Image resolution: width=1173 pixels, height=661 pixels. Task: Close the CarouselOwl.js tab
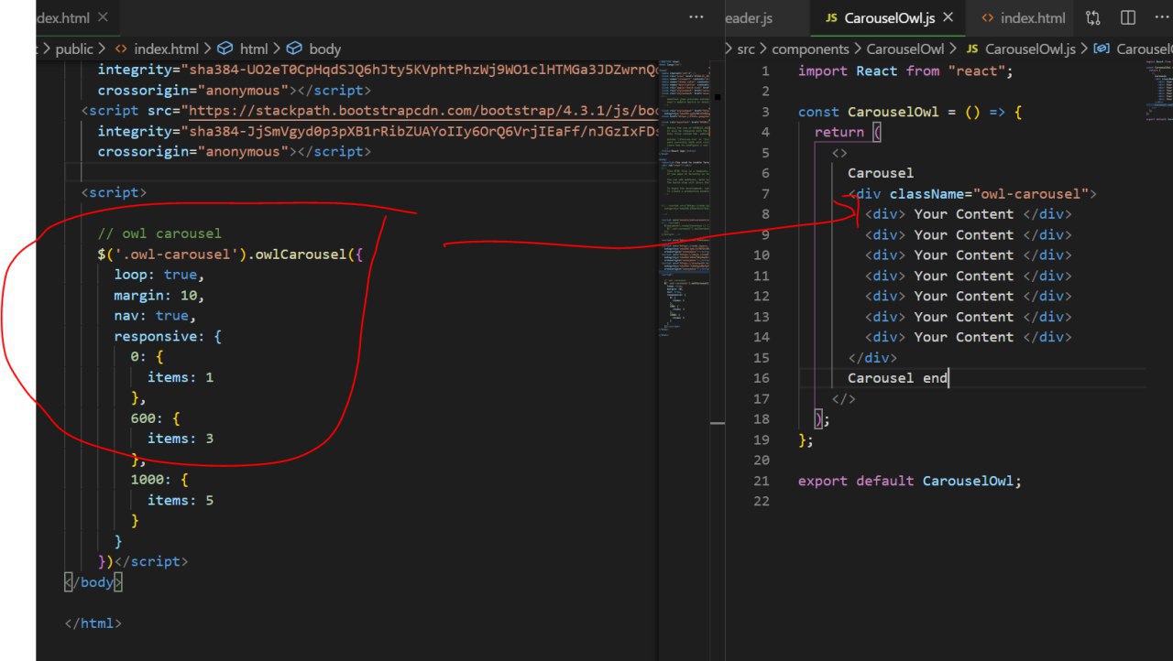coord(948,17)
